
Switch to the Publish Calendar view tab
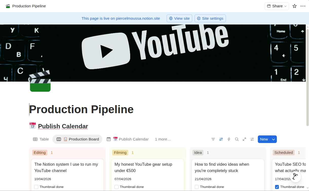point(128,139)
